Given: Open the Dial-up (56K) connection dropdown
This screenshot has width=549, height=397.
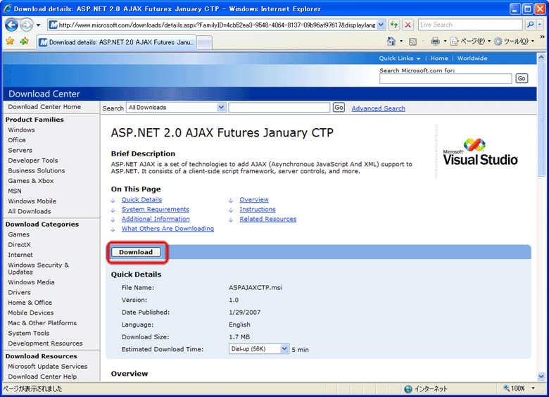Looking at the screenshot, I should pos(259,349).
